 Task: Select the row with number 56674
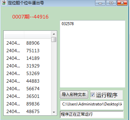click(x=27, y=89)
